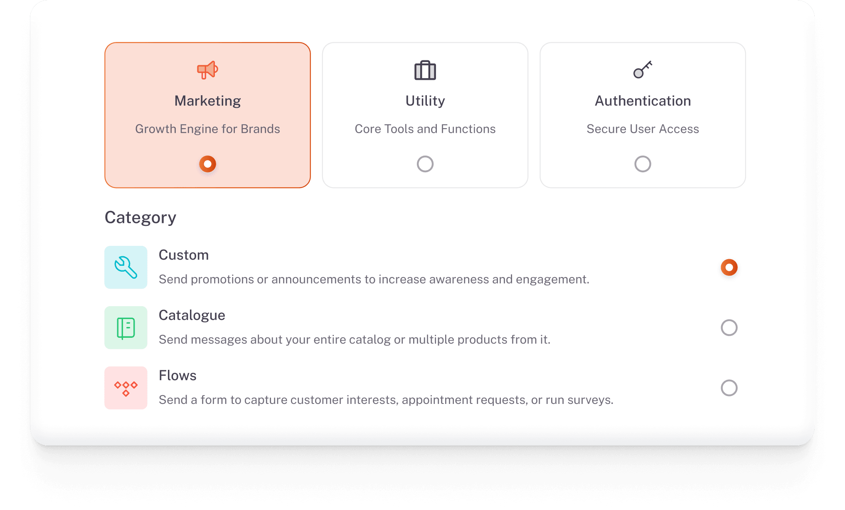Click the Utility card title
The height and width of the screenshot is (510, 845).
(x=425, y=101)
